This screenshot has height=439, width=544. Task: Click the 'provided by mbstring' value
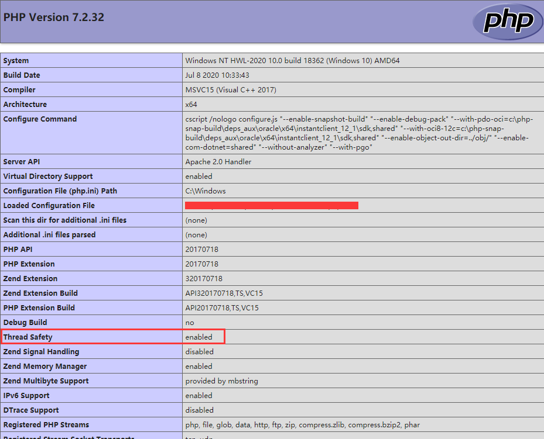[222, 381]
